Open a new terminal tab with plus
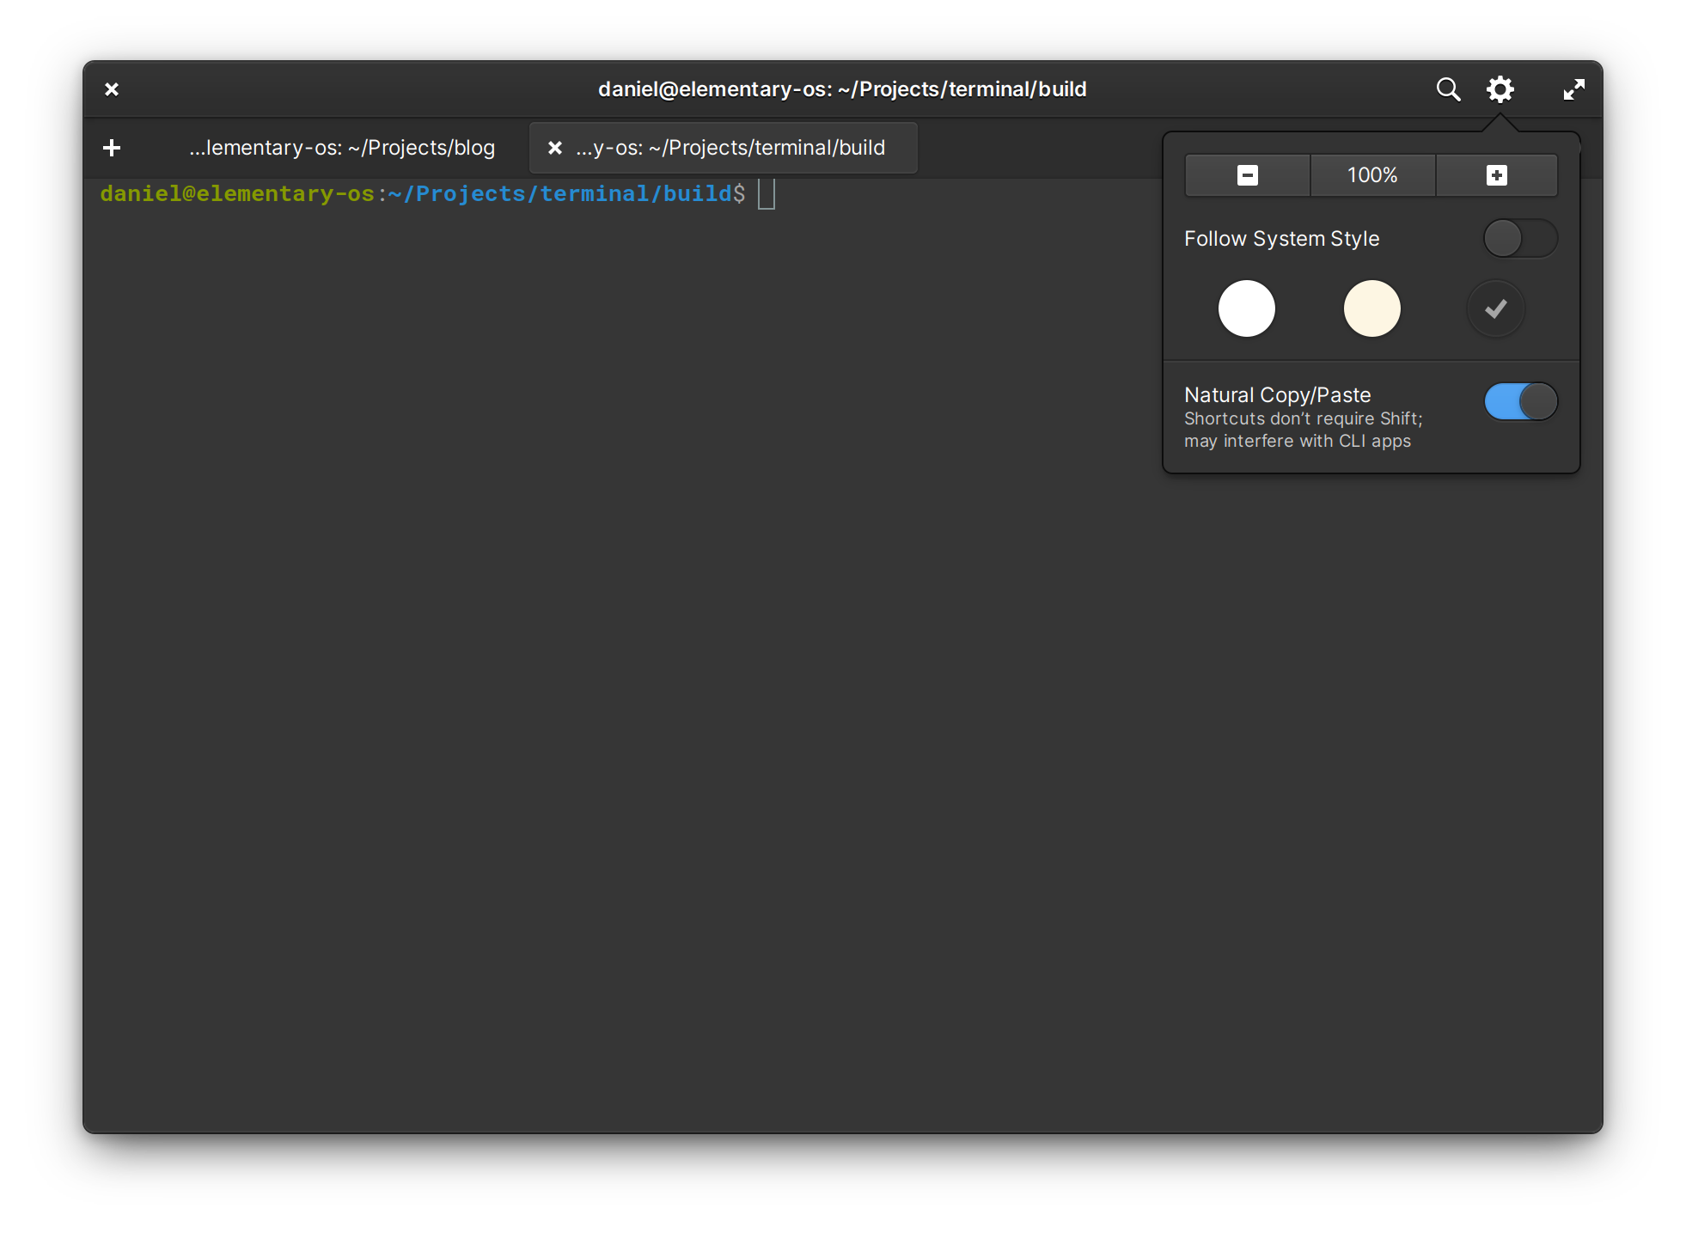 point(112,148)
